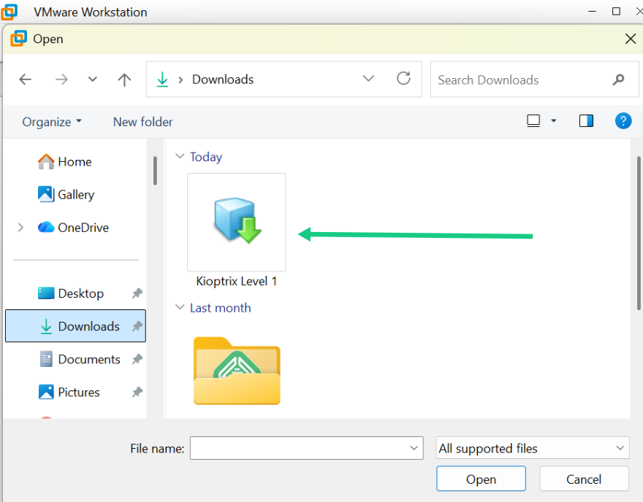Select Downloads text in the address bar

[223, 80]
